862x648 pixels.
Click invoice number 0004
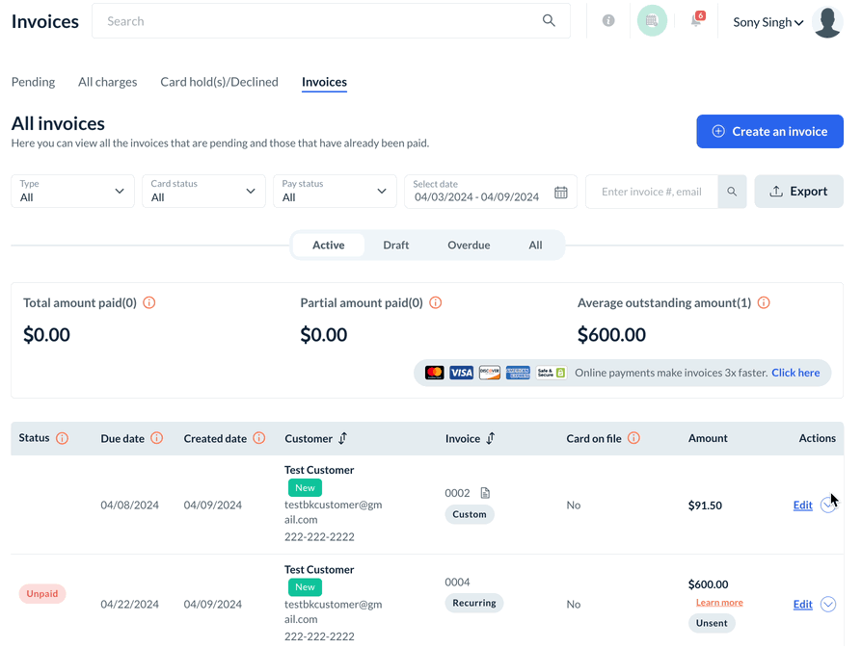coord(457,583)
